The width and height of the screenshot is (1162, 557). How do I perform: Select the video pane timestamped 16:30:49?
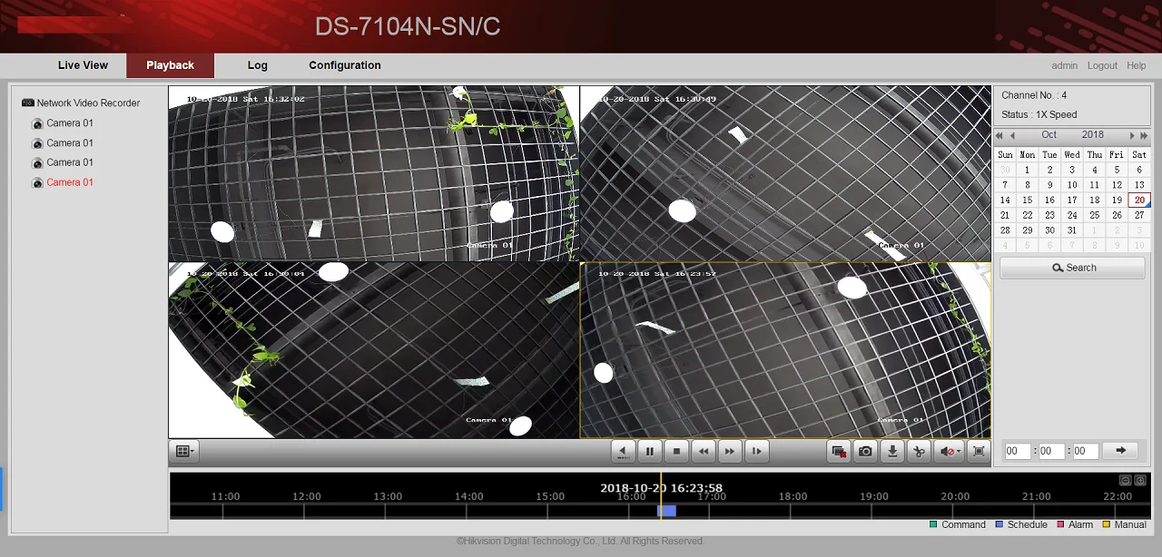pos(785,173)
